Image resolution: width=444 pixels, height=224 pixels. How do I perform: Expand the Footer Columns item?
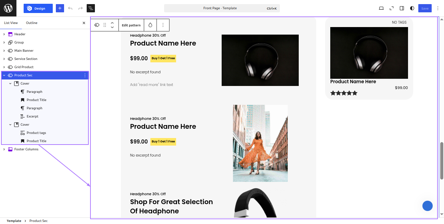[4, 149]
